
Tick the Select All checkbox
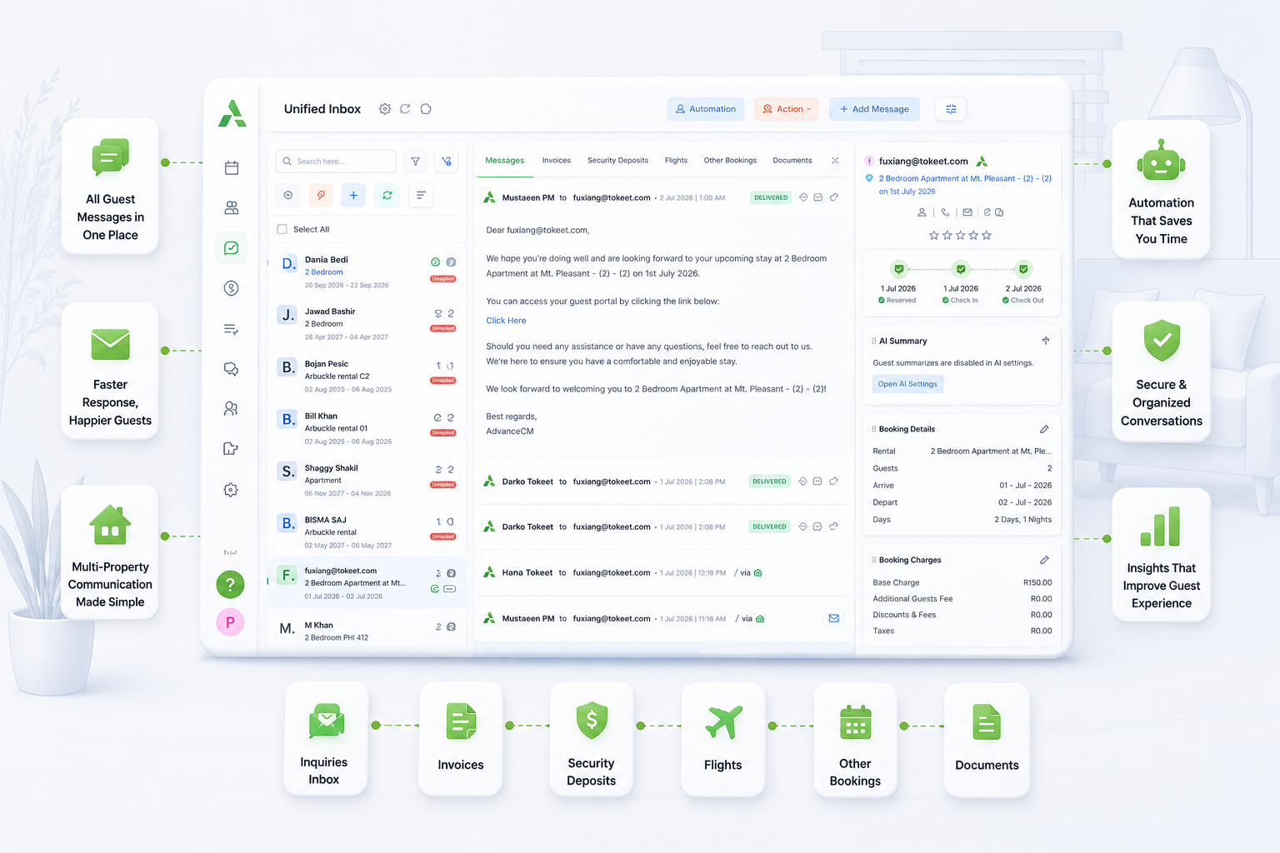282,229
